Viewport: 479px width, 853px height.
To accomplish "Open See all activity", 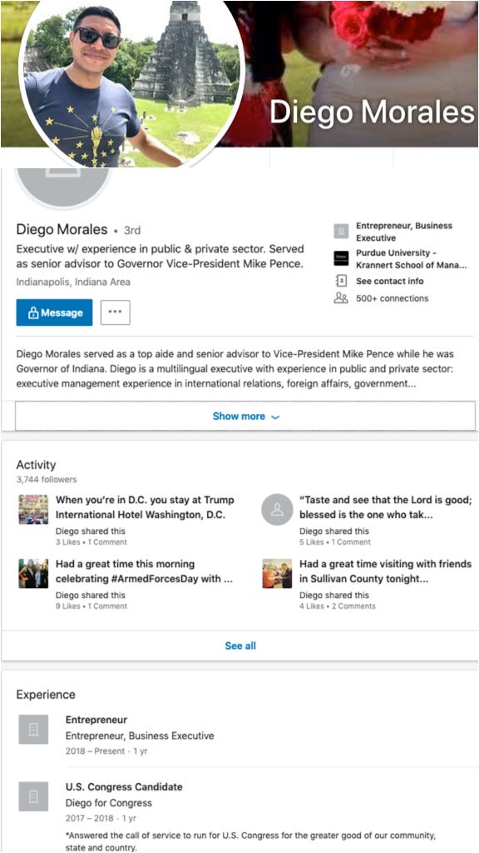I will [240, 646].
